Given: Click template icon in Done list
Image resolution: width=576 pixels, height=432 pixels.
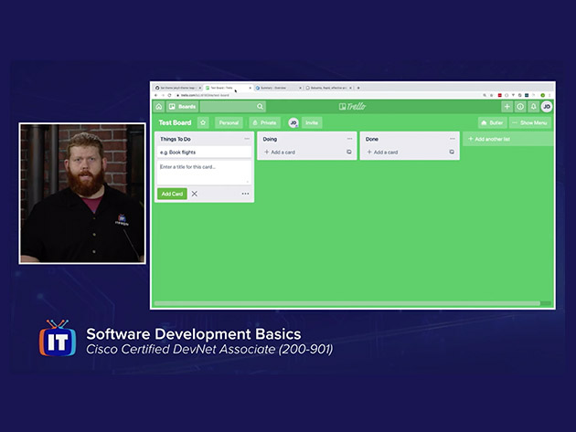Looking at the screenshot, I should point(452,153).
